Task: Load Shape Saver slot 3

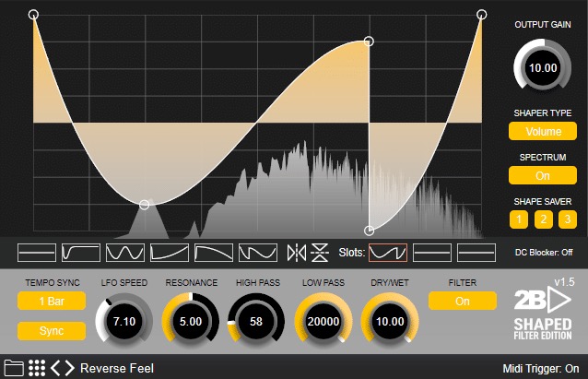Action: pos(568,219)
